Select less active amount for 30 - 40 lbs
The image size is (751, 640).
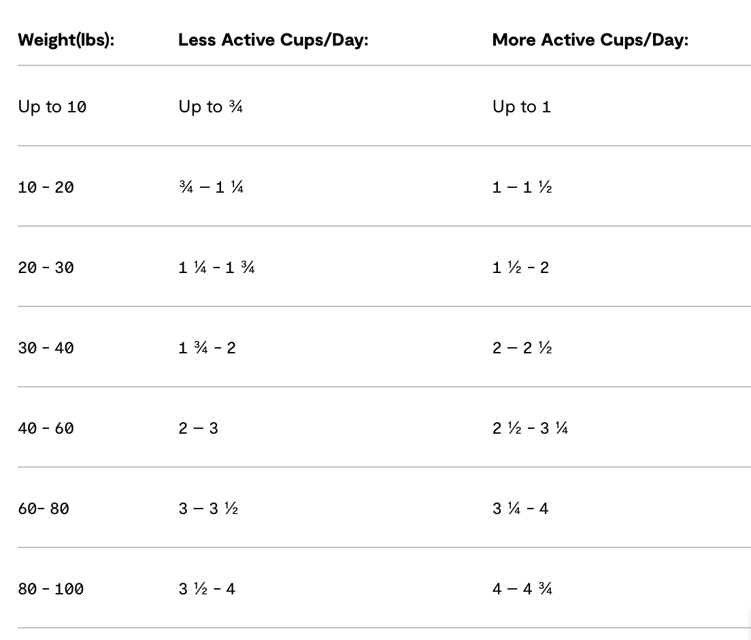tap(207, 348)
